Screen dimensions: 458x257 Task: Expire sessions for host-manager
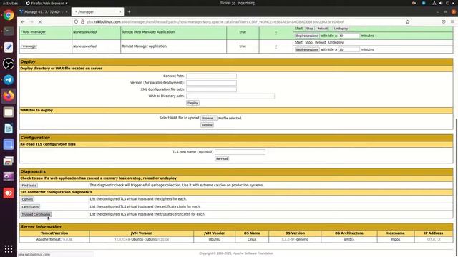307,36
